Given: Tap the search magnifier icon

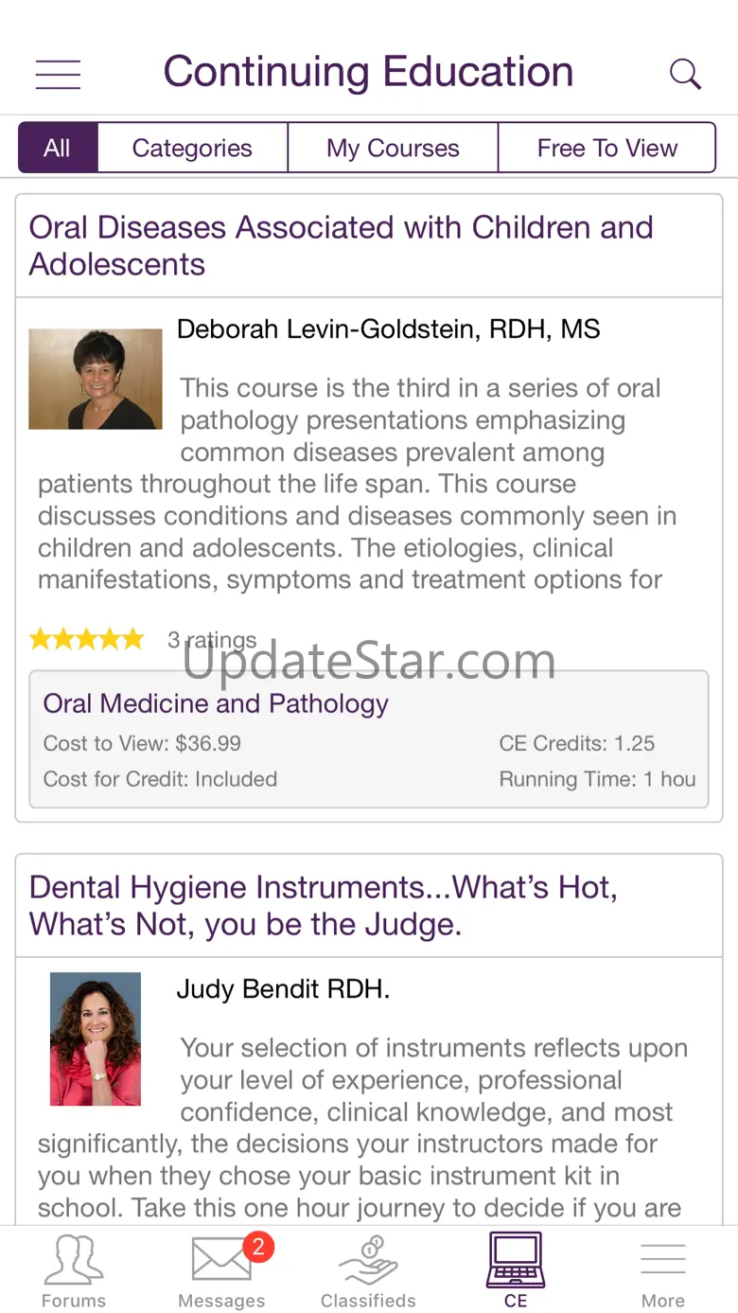Looking at the screenshot, I should click(x=685, y=74).
